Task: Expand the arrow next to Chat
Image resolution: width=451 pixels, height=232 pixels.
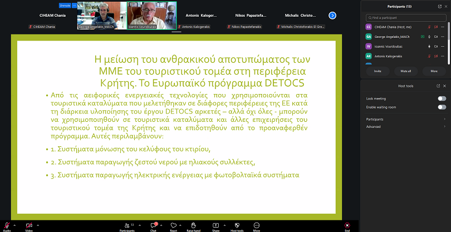Action: tap(161, 225)
